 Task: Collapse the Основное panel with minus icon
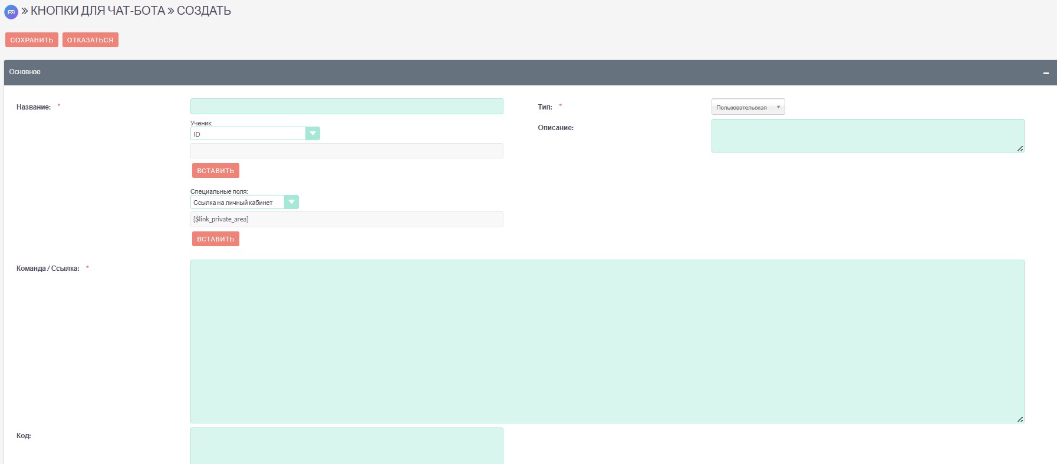1046,73
